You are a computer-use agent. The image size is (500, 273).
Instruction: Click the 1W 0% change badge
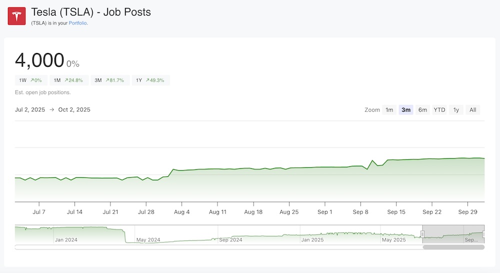click(31, 80)
